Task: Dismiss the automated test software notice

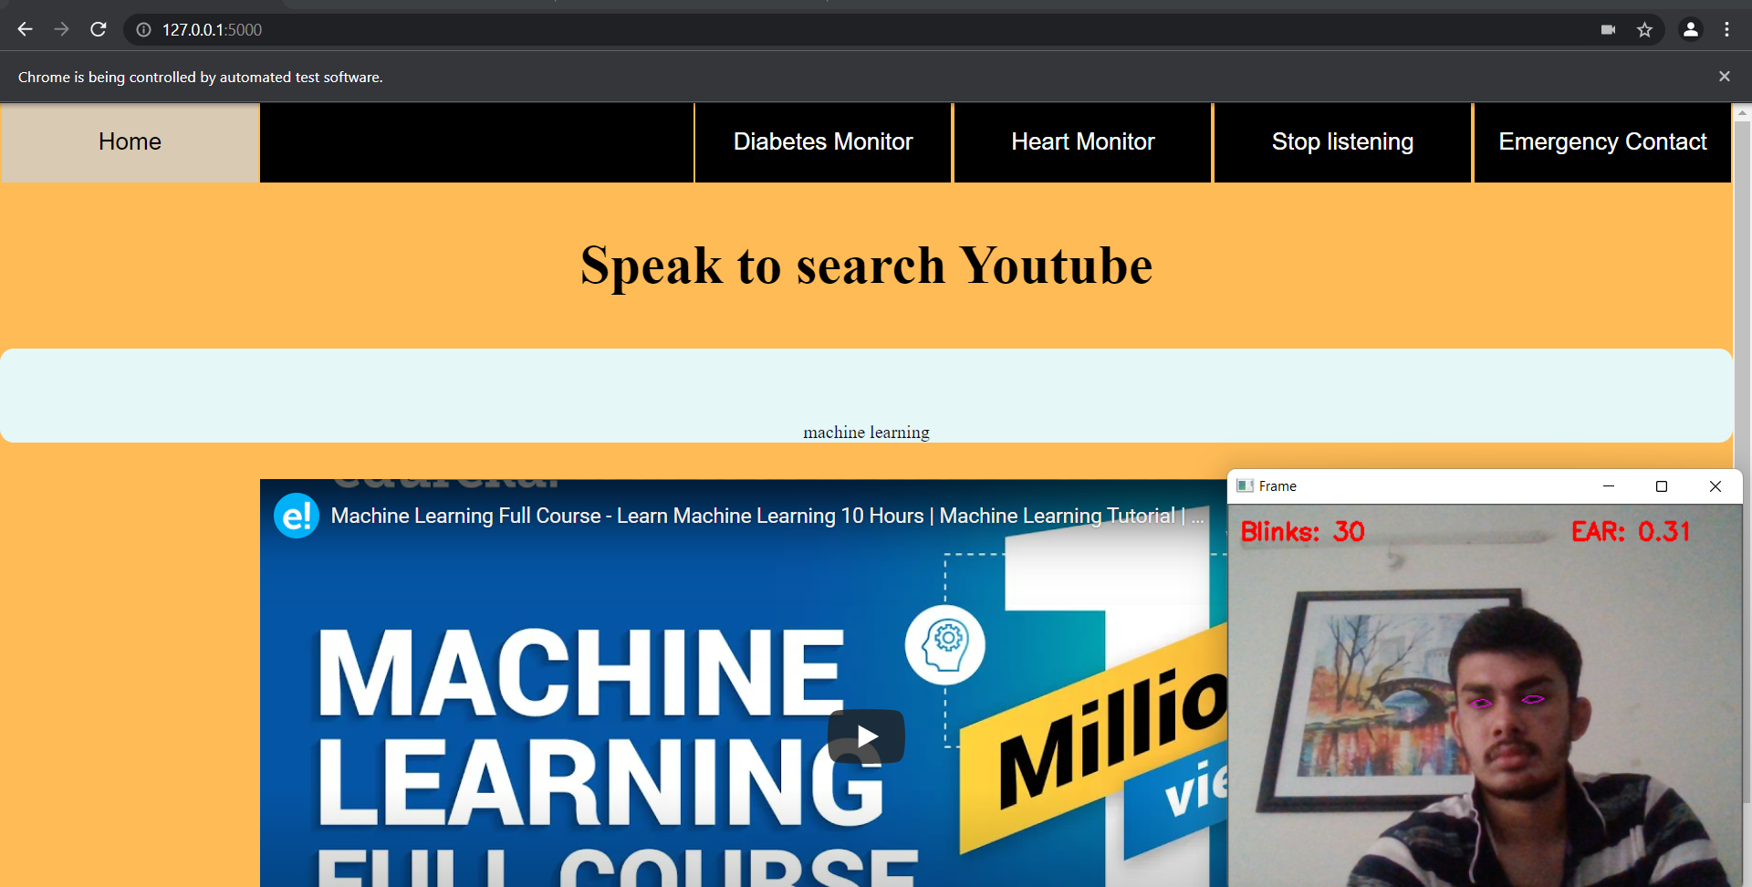Action: click(x=1725, y=77)
